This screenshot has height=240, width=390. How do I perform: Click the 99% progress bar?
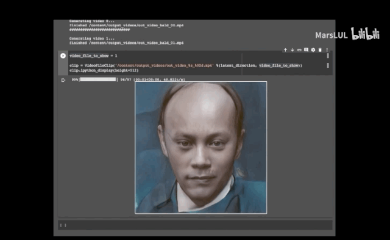tap(98, 79)
